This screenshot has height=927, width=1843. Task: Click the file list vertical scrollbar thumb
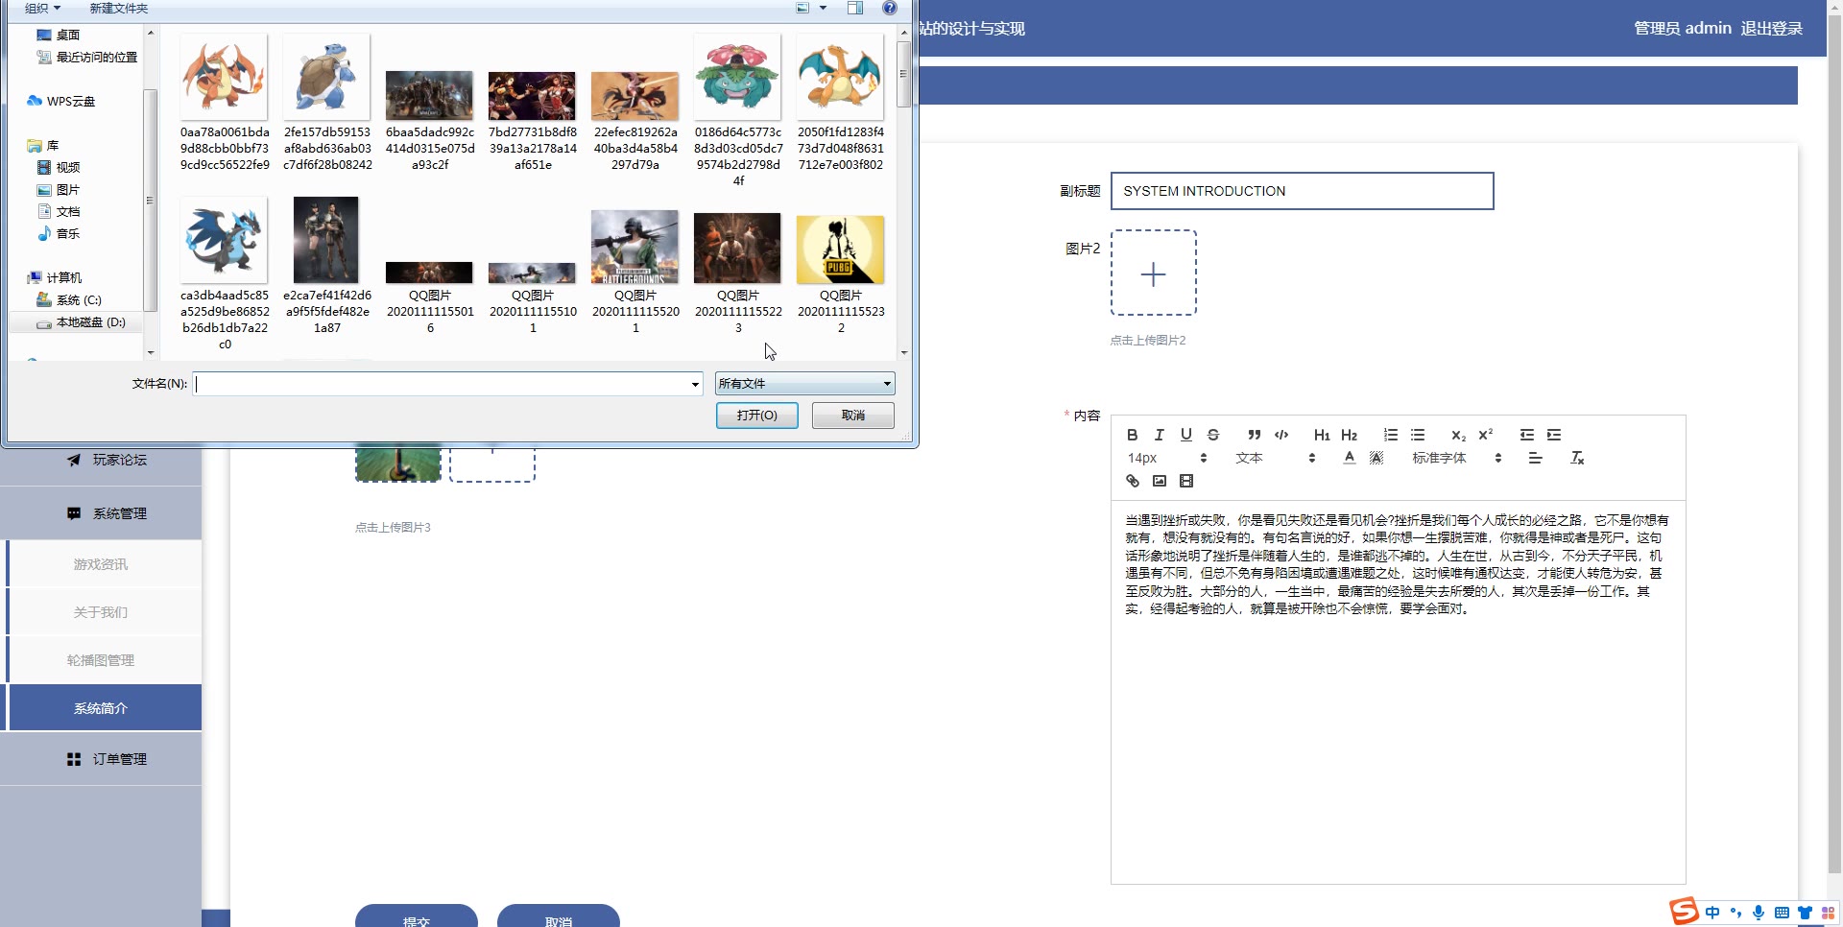tap(903, 74)
